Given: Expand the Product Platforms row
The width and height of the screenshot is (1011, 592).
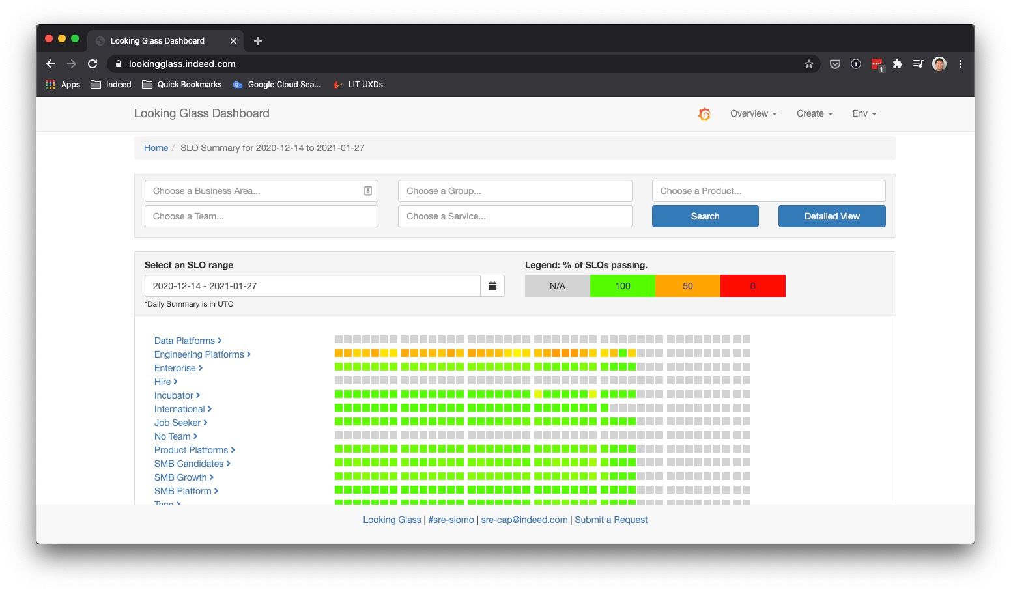Looking at the screenshot, I should point(195,450).
